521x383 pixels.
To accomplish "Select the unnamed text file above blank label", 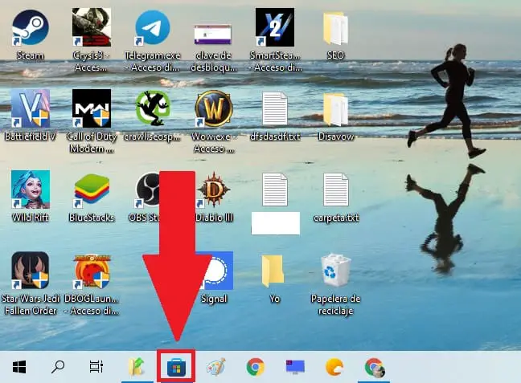I will point(275,189).
